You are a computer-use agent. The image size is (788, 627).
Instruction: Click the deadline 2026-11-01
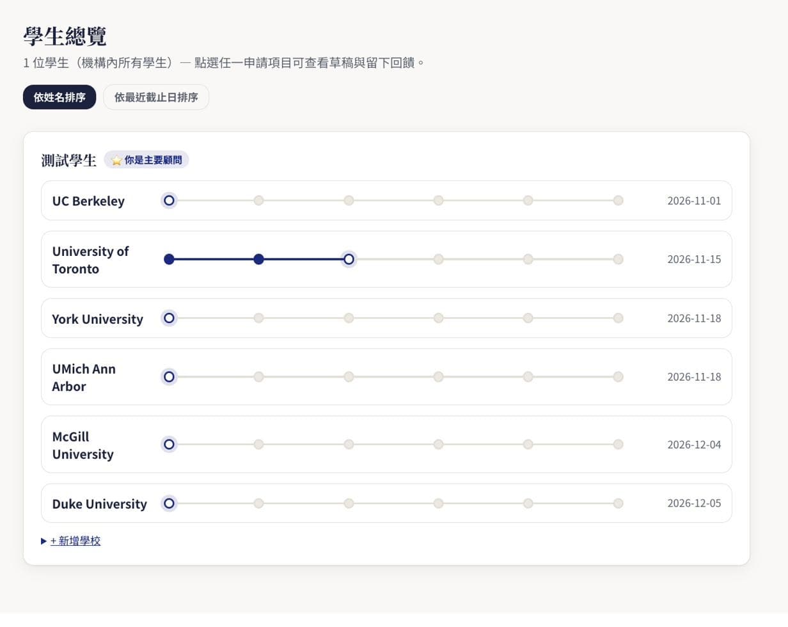point(694,201)
